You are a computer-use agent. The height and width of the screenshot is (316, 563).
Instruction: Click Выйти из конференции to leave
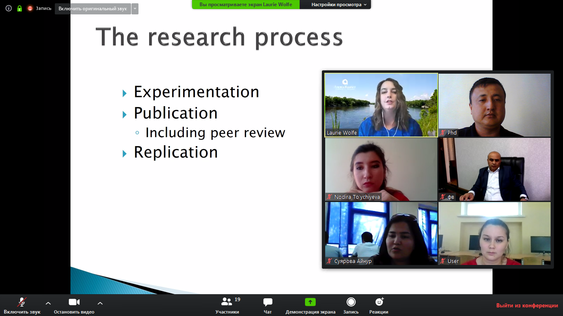[527, 305]
